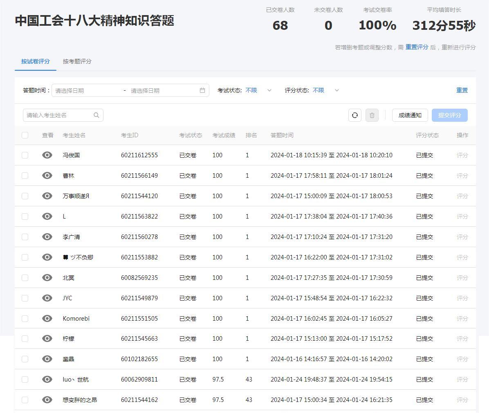View Komorebi's exam submission using the eye icon
This screenshot has height=413, width=489.
click(47, 318)
